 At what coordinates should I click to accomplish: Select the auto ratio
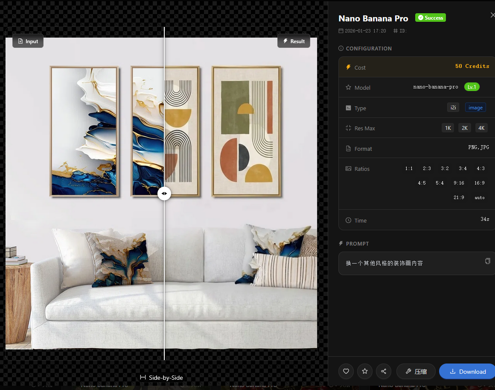[x=480, y=197]
